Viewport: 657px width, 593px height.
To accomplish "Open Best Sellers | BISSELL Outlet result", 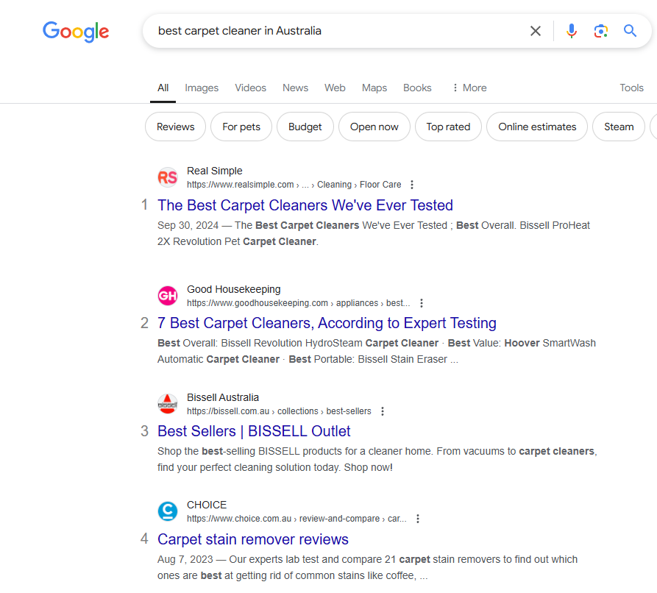I will click(254, 431).
